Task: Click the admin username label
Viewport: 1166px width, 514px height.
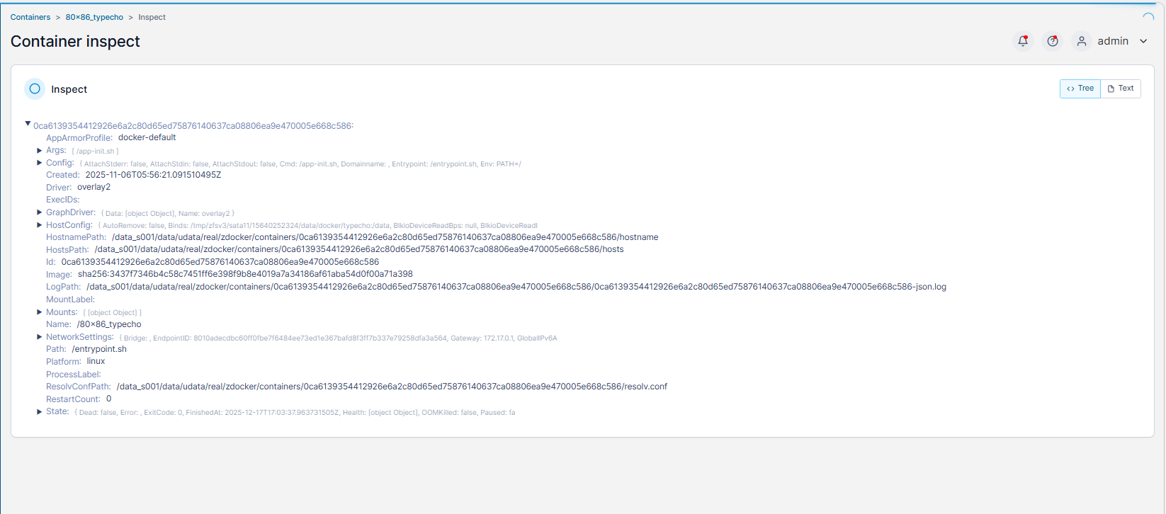Action: pyautogui.click(x=1113, y=41)
